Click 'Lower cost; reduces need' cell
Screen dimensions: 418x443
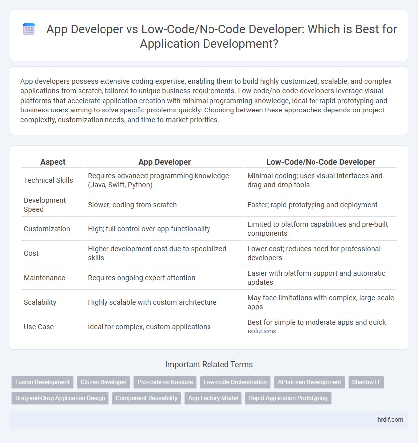point(320,253)
